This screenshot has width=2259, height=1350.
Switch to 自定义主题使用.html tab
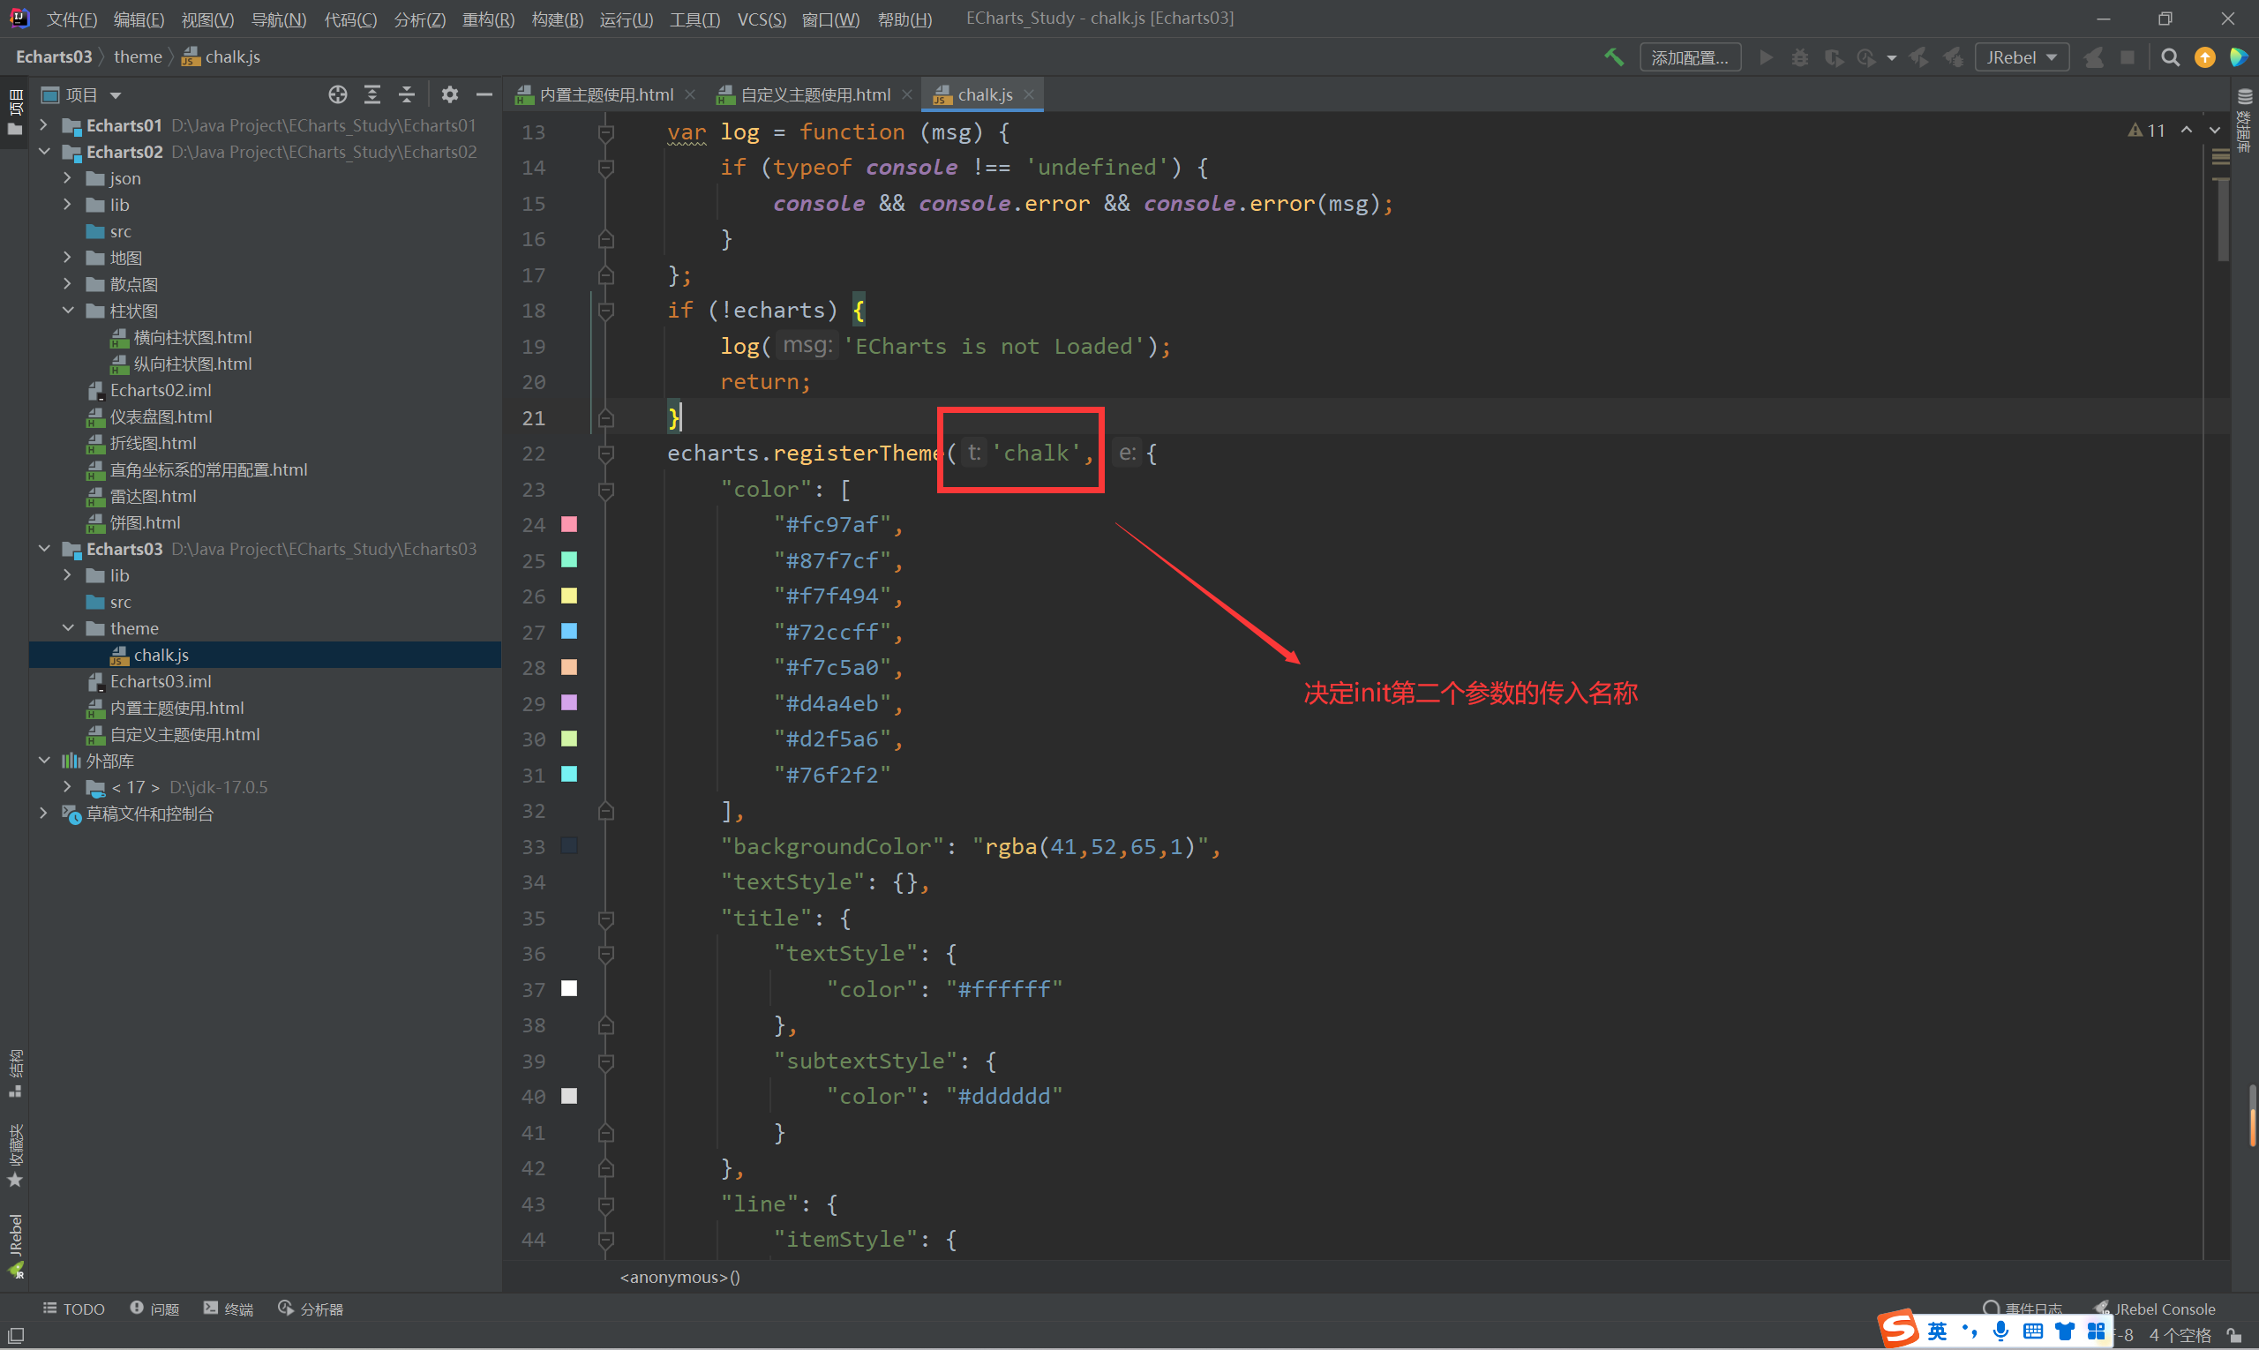tap(815, 94)
